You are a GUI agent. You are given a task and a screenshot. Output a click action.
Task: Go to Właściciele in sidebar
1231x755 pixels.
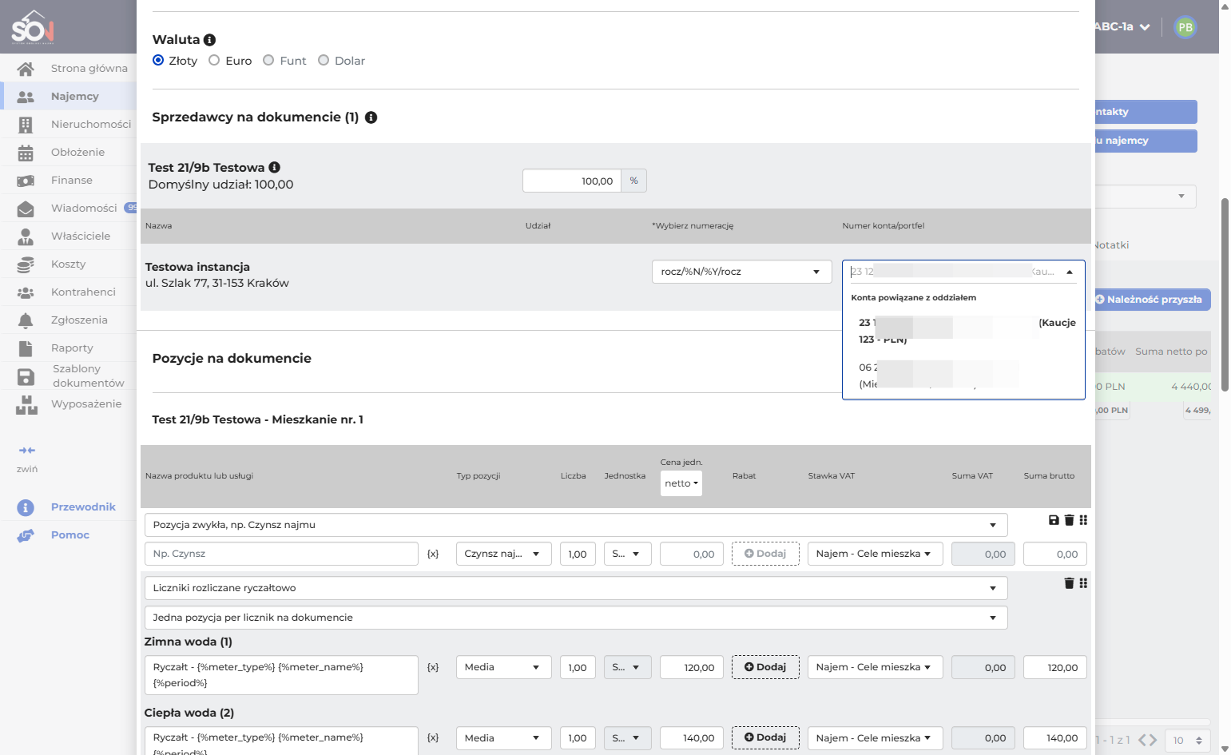pyautogui.click(x=81, y=236)
